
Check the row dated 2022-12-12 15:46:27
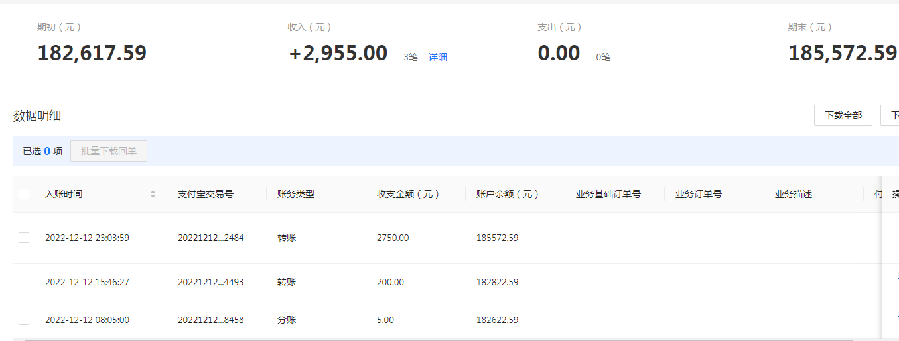tap(24, 282)
